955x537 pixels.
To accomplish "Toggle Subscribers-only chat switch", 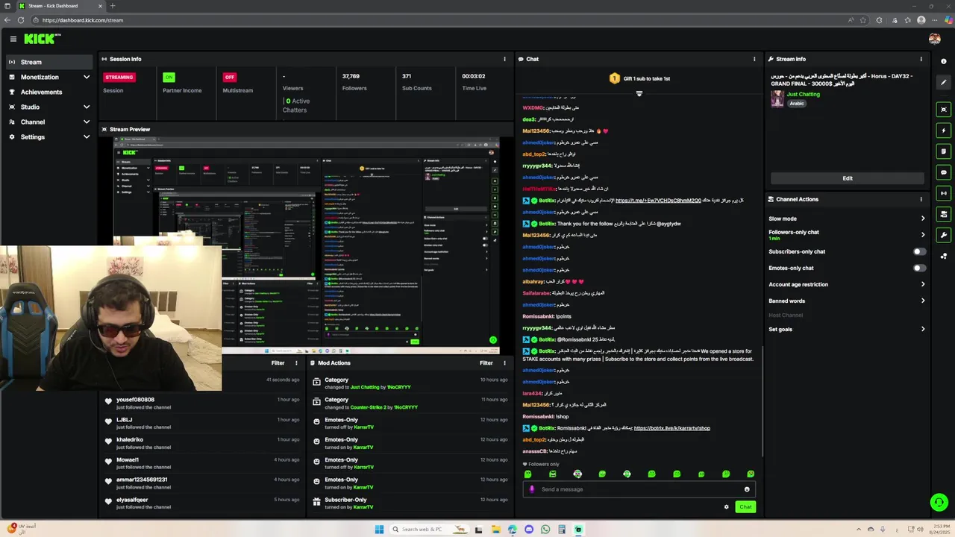I will 919,251.
